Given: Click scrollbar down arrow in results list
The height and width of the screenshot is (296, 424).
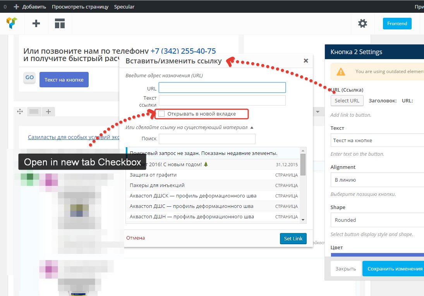Looking at the screenshot, I should click(303, 220).
